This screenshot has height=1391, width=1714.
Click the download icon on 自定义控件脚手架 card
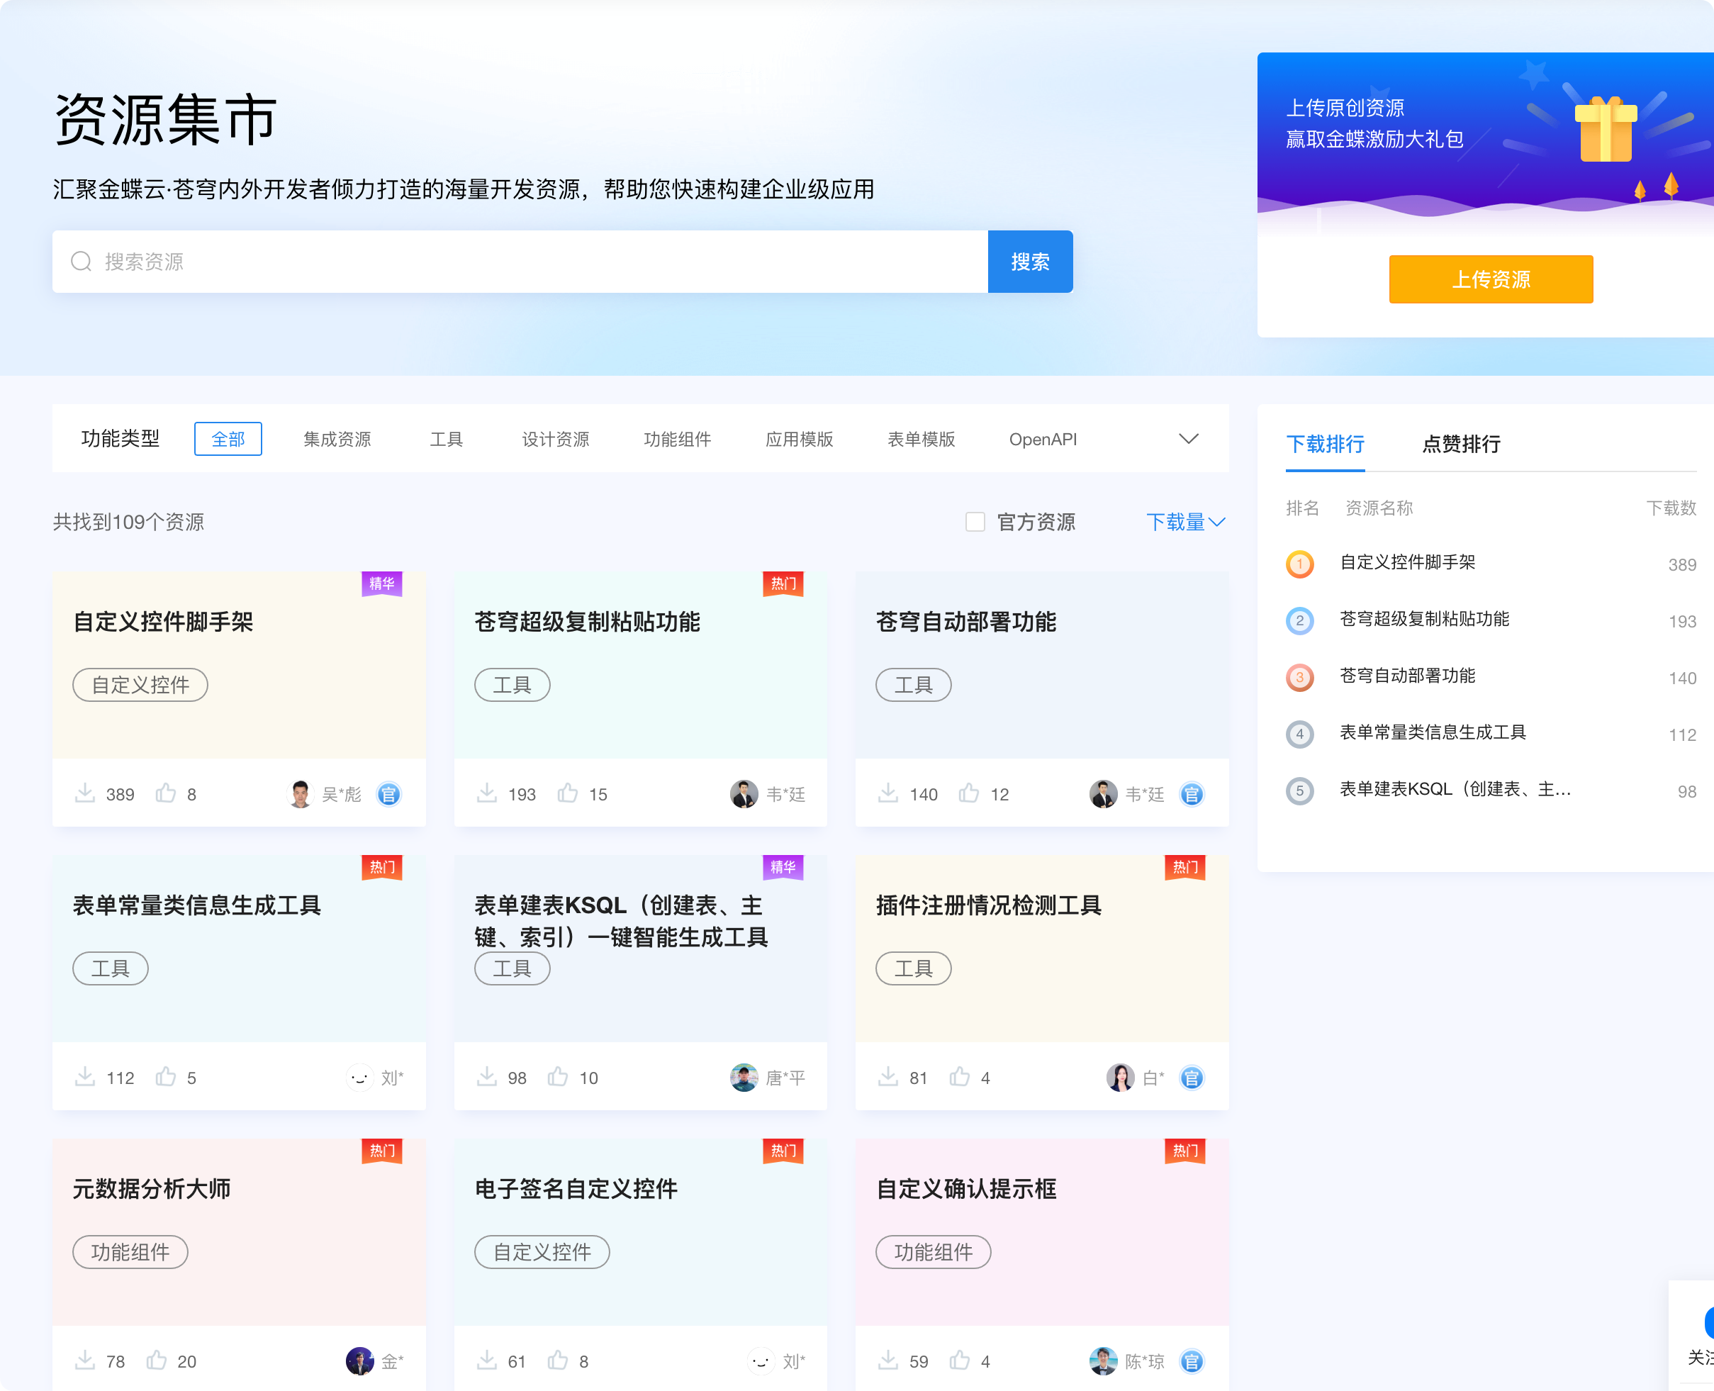(x=85, y=793)
